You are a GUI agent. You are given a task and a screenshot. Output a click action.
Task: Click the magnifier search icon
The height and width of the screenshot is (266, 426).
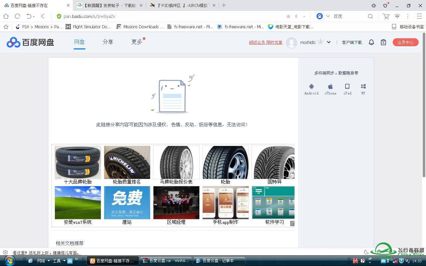tap(370, 16)
